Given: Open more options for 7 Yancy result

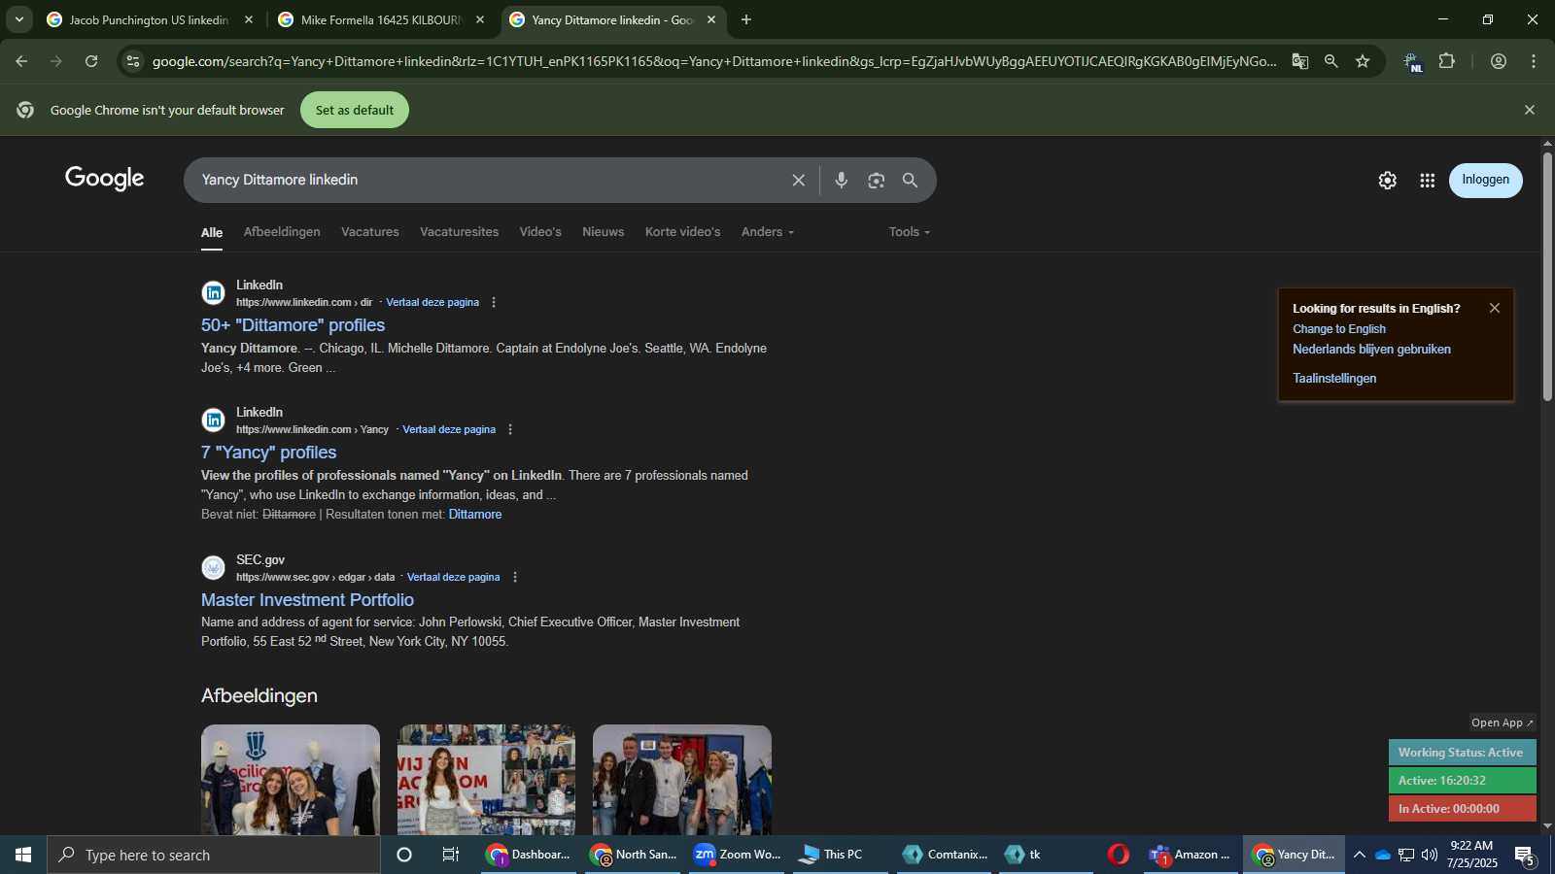Looking at the screenshot, I should pyautogui.click(x=510, y=429).
